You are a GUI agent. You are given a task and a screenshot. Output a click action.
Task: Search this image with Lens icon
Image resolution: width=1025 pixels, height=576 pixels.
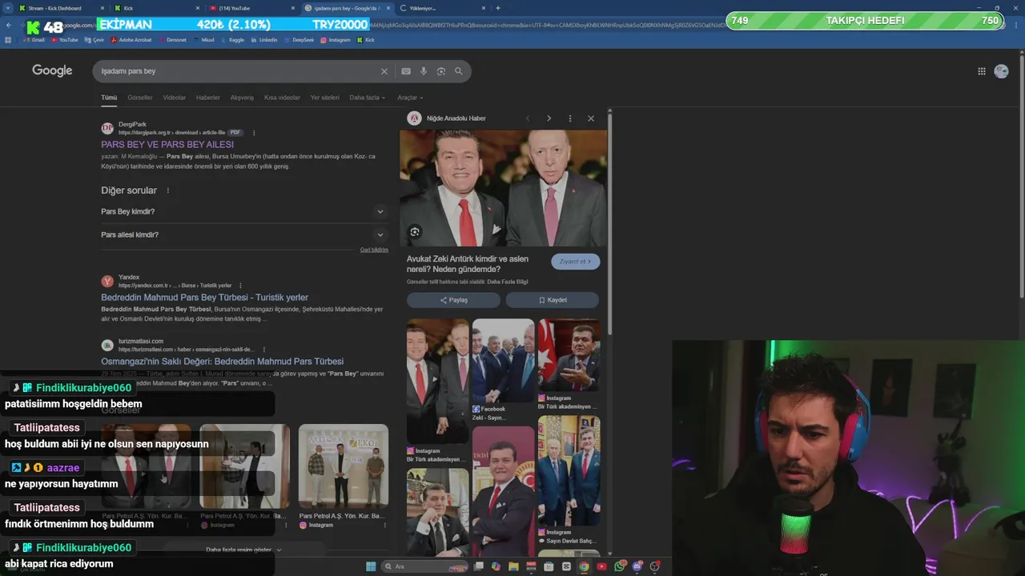(x=415, y=232)
